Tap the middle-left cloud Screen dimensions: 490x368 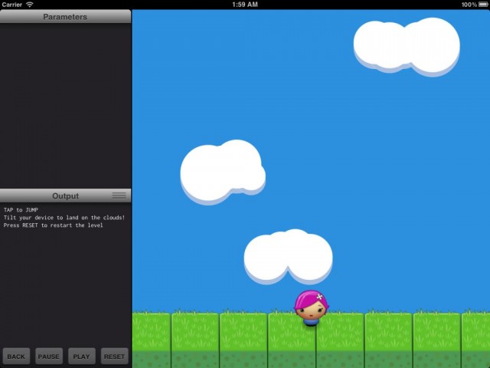tap(222, 171)
